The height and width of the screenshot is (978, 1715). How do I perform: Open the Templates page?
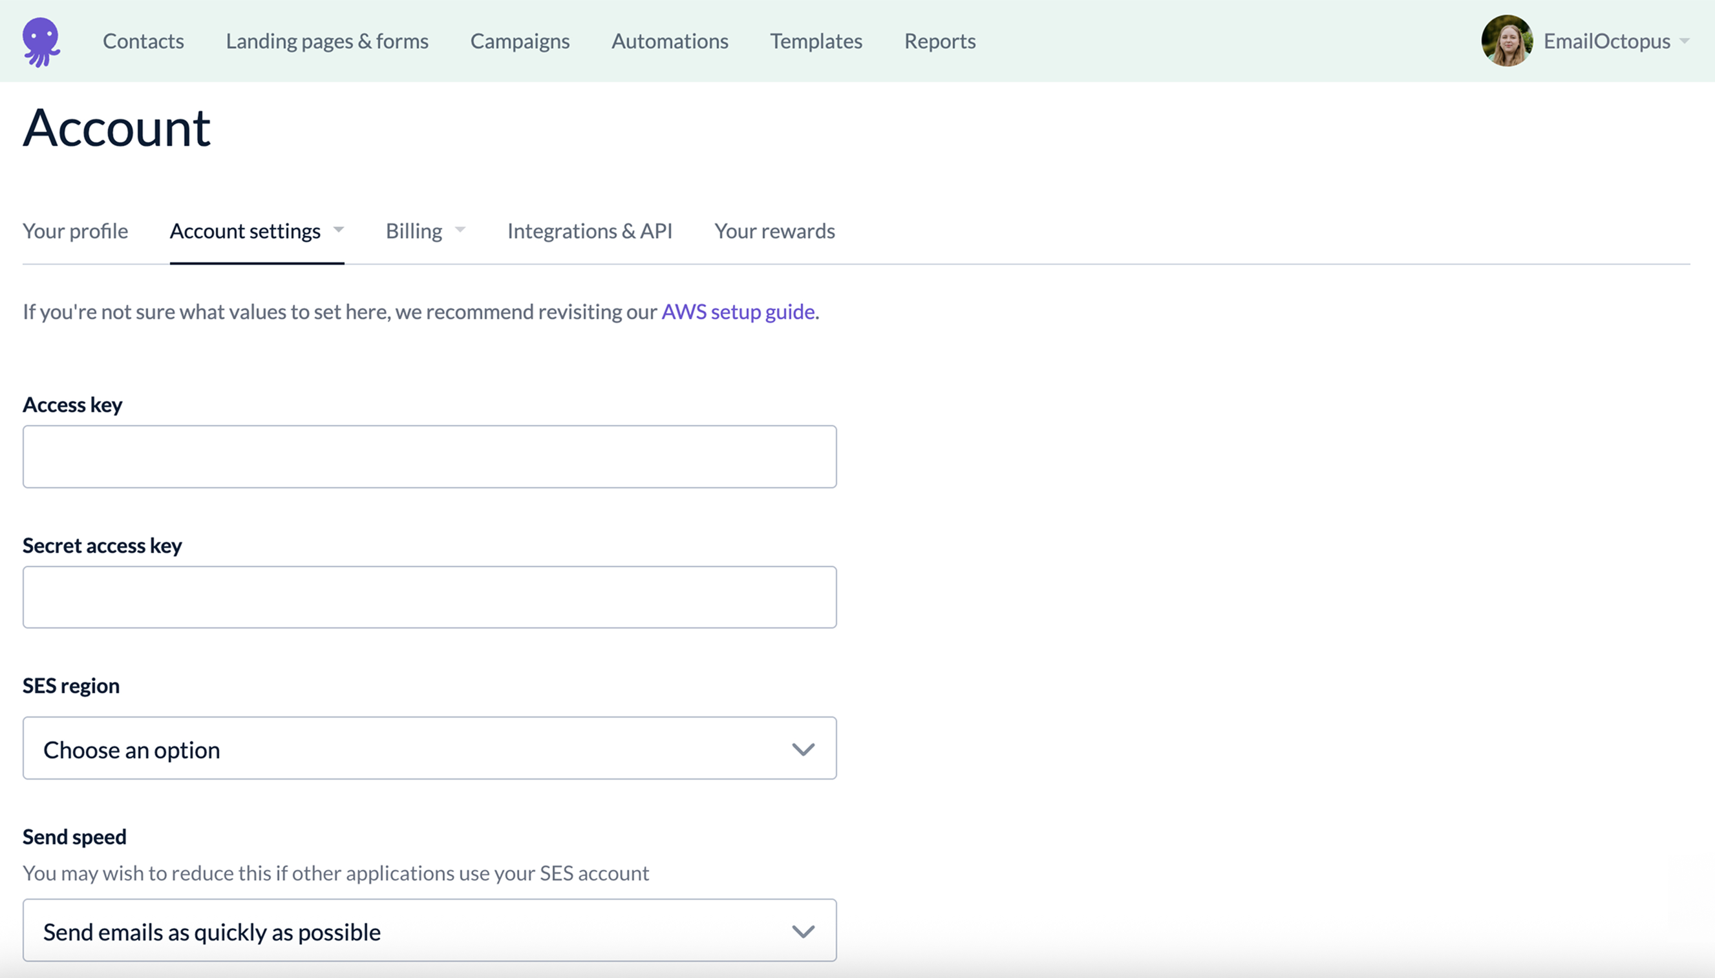pyautogui.click(x=816, y=41)
